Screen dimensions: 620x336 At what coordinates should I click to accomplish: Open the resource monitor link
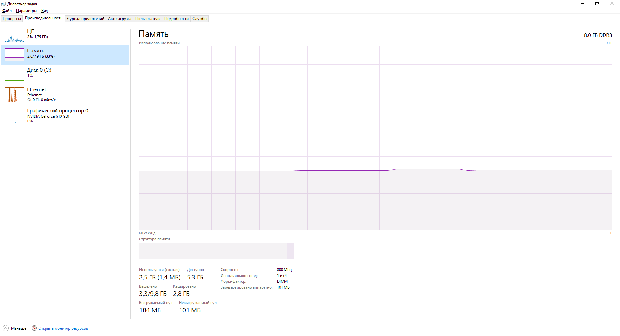click(x=63, y=328)
